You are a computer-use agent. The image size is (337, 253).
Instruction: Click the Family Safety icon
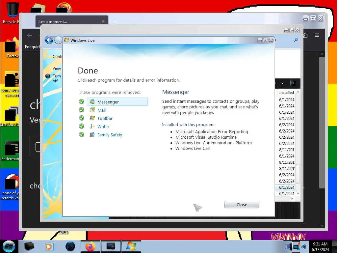pos(92,134)
